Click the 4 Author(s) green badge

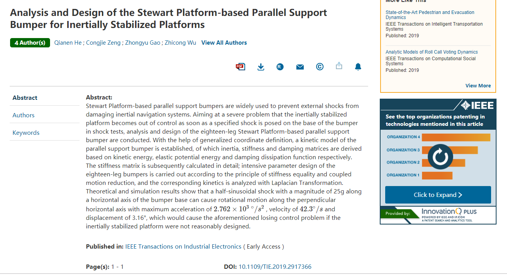[x=30, y=43]
